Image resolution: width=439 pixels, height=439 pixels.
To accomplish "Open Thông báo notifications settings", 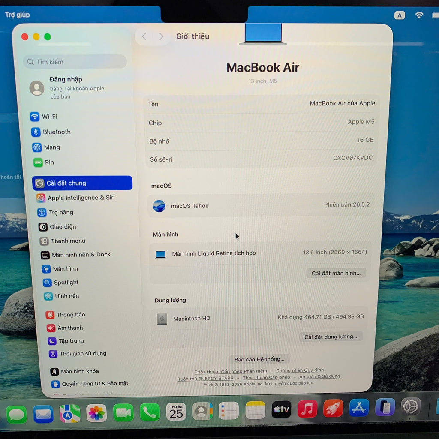I will point(65,315).
